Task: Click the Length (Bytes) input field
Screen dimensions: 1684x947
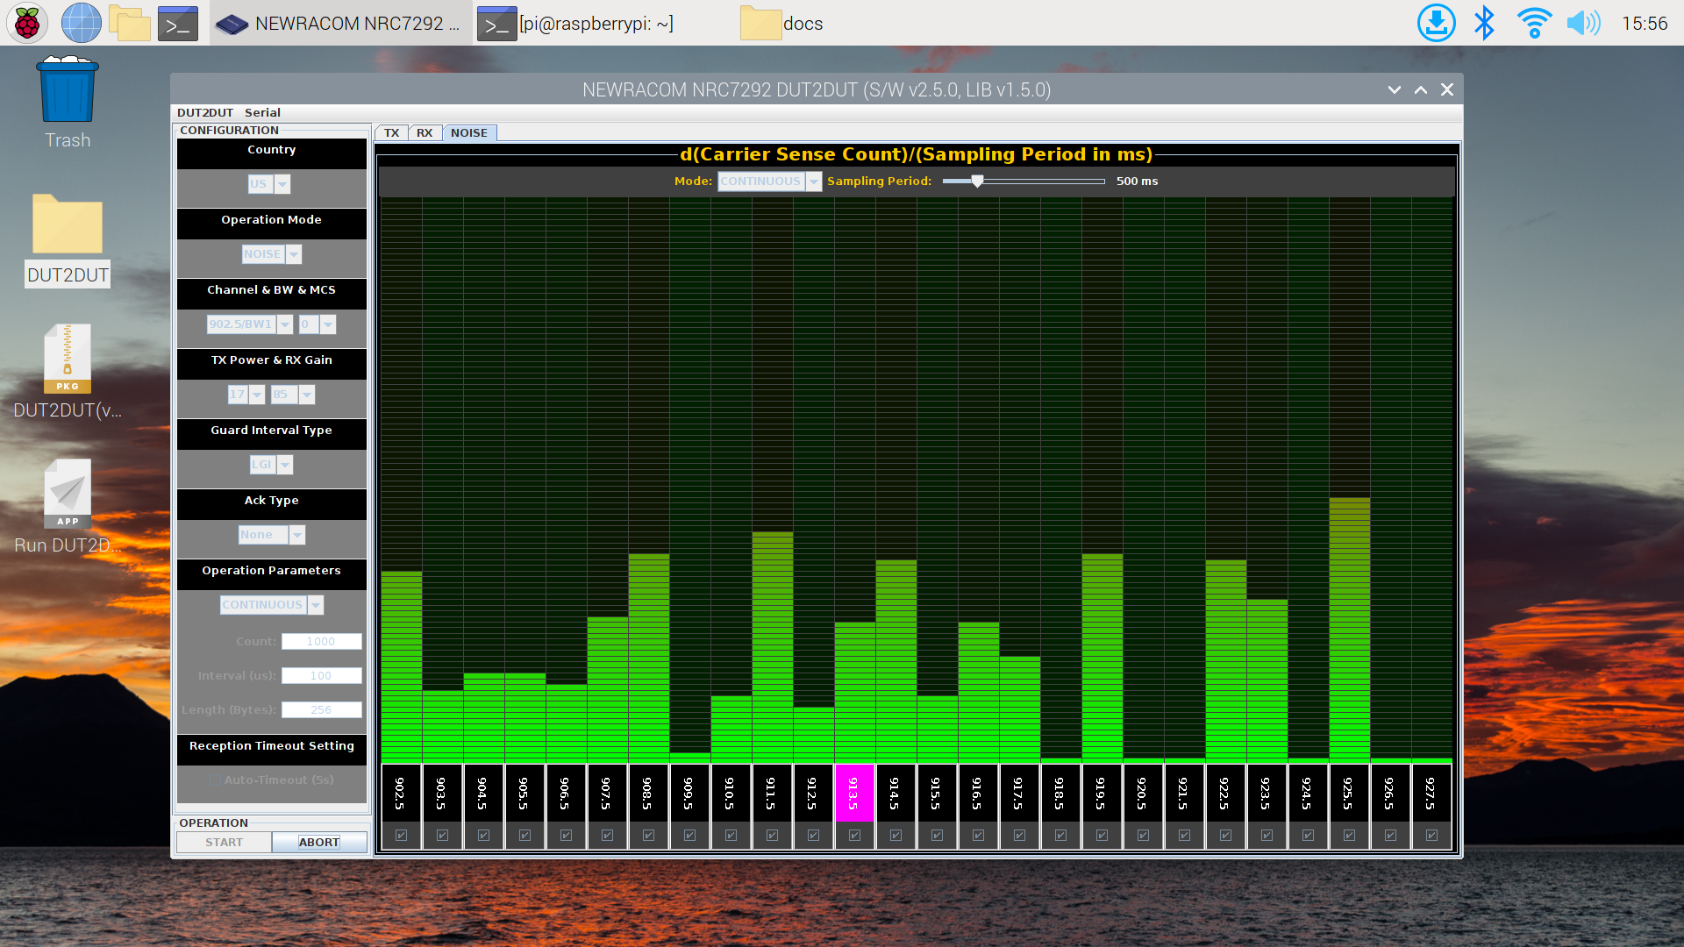Action: coord(321,710)
